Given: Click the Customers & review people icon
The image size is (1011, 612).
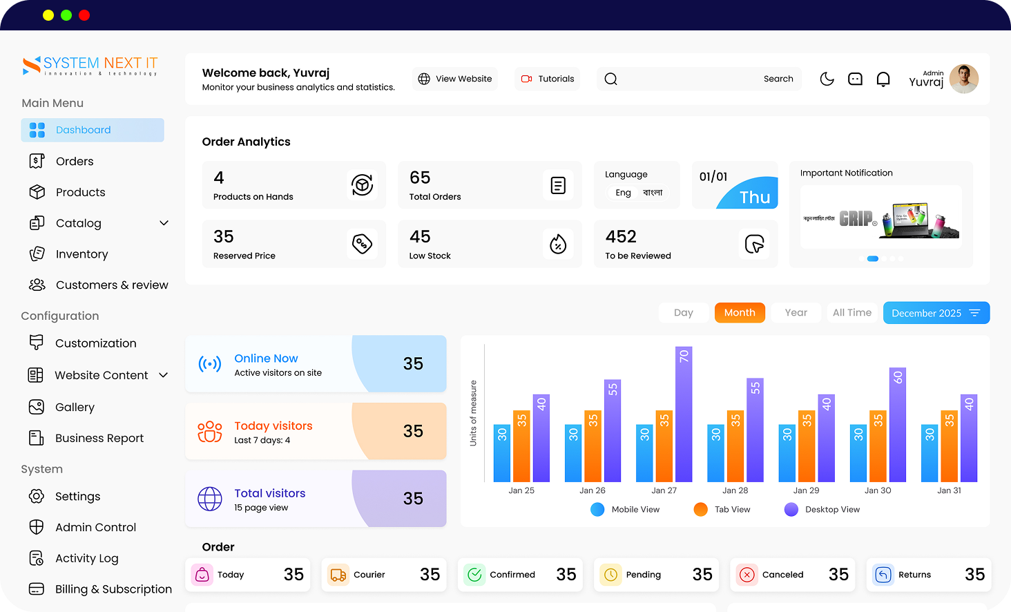Looking at the screenshot, I should (37, 285).
